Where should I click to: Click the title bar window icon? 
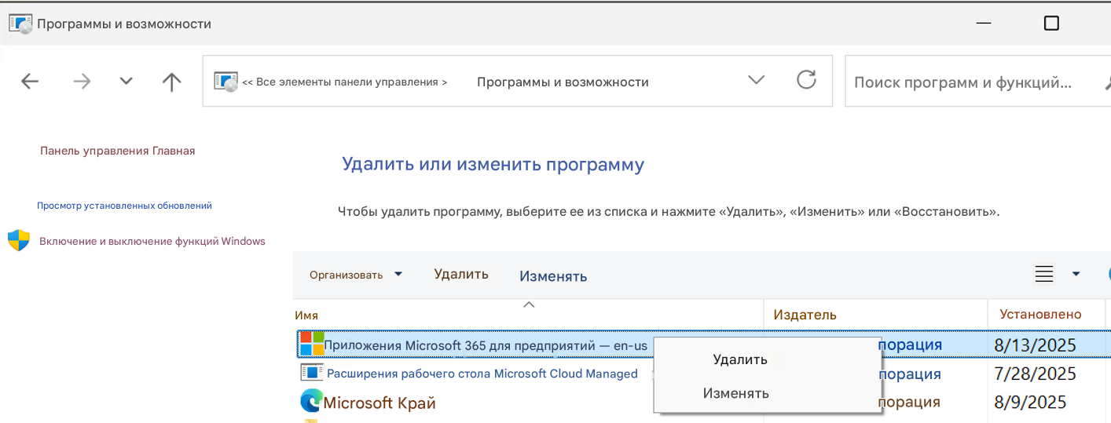[20, 24]
